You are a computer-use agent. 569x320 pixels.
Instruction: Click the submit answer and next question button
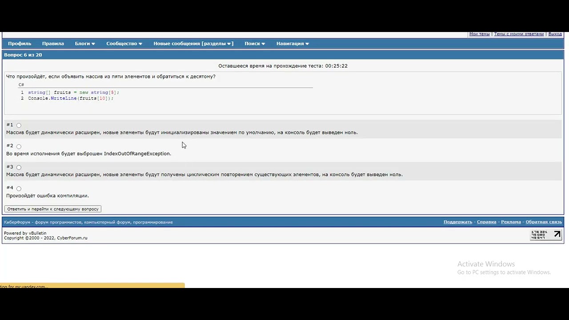click(x=53, y=209)
